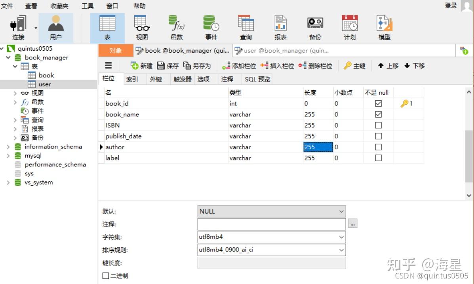Viewport: 474px width, 284px height.
Task: Toggle 不是 null for the ISBN field
Action: [378, 125]
